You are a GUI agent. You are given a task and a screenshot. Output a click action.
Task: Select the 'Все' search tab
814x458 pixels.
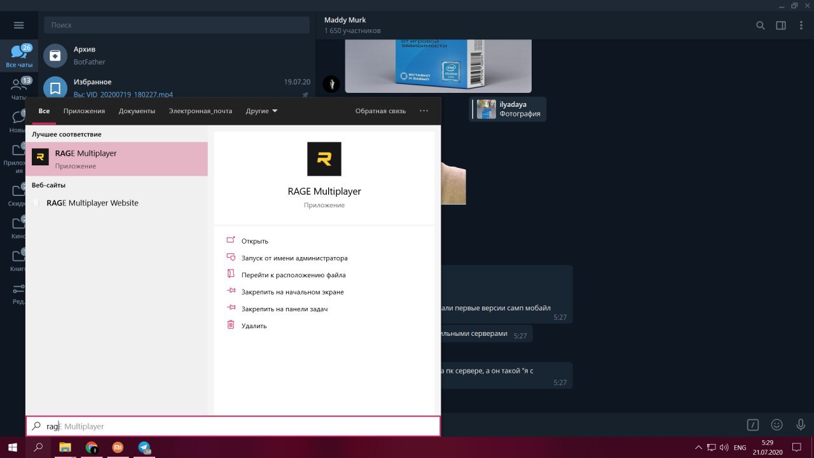pyautogui.click(x=44, y=111)
